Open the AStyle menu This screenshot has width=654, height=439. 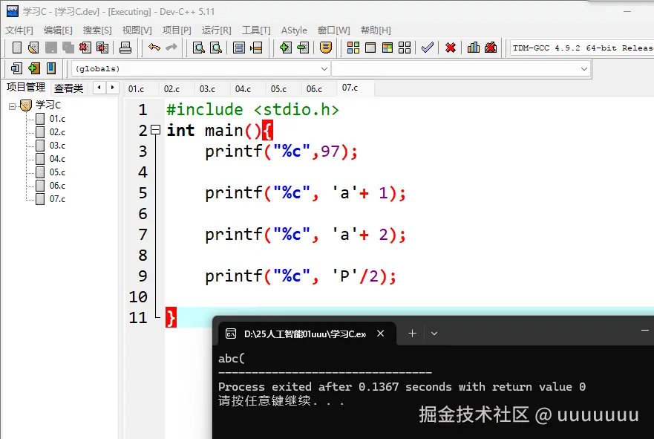click(x=294, y=30)
